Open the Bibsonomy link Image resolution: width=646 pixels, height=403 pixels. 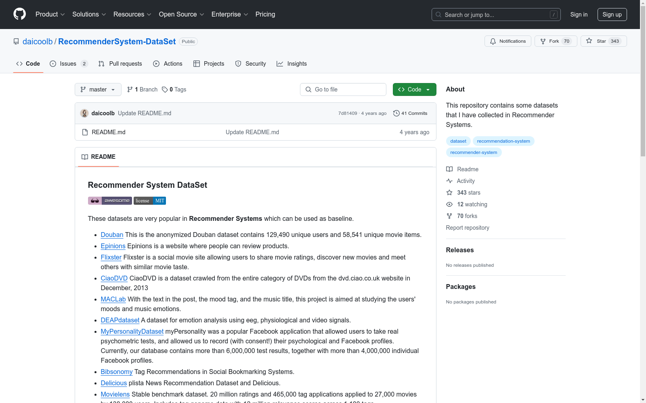[117, 372]
